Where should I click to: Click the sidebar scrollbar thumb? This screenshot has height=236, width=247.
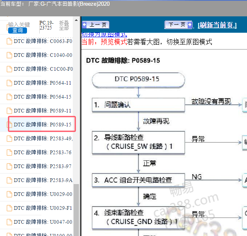[76, 210]
